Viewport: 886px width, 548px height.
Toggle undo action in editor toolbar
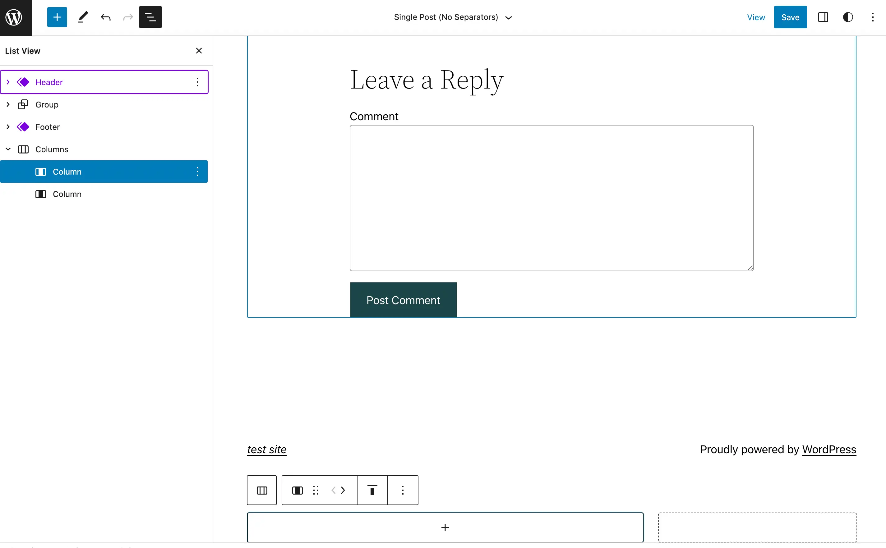tap(105, 17)
